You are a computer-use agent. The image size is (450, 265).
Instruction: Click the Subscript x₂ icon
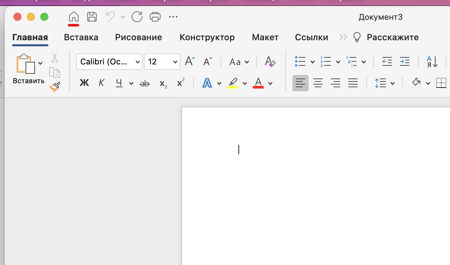[x=164, y=83]
